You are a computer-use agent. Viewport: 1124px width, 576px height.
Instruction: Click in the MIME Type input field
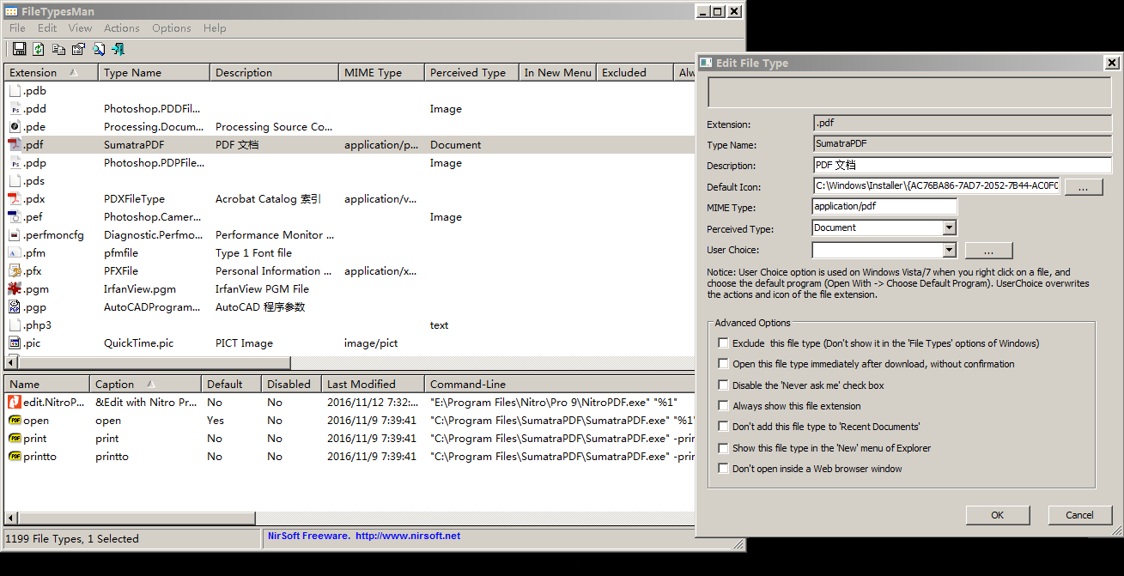(884, 206)
